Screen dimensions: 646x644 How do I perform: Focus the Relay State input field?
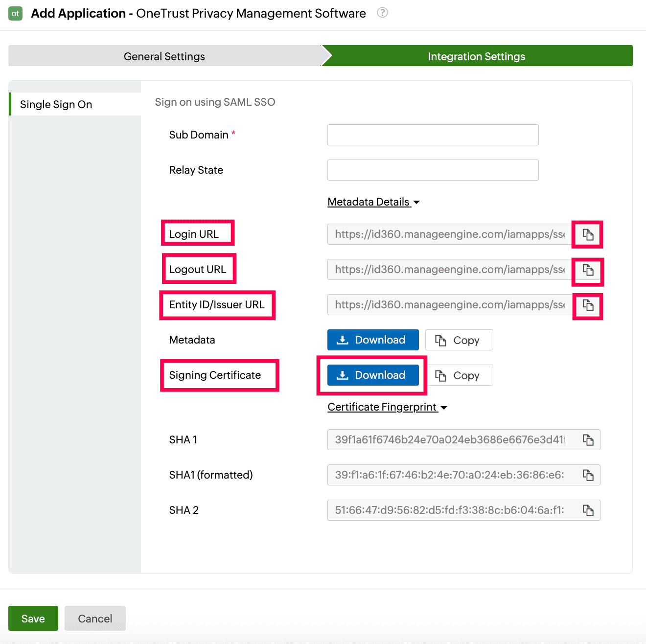click(x=433, y=170)
